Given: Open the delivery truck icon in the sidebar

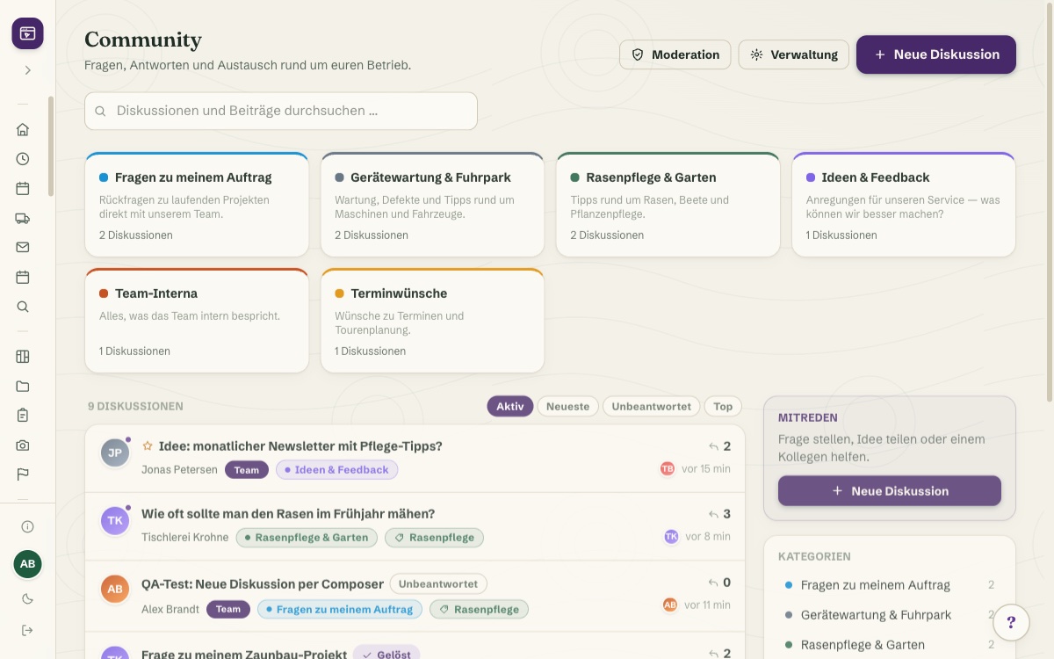Looking at the screenshot, I should tap(23, 218).
